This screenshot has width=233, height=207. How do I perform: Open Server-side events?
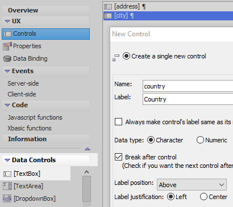[x=23, y=83]
